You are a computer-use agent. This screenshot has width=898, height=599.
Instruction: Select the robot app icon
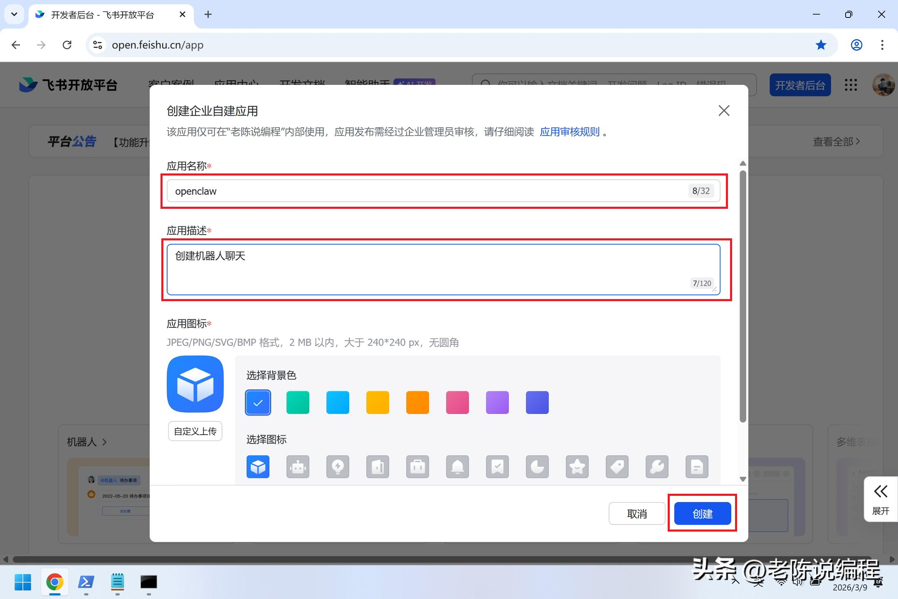point(298,467)
